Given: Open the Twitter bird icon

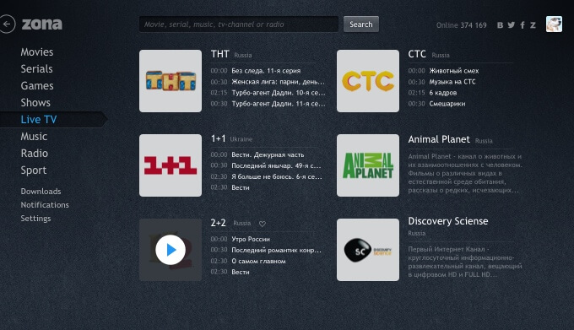Looking at the screenshot, I should (x=512, y=24).
